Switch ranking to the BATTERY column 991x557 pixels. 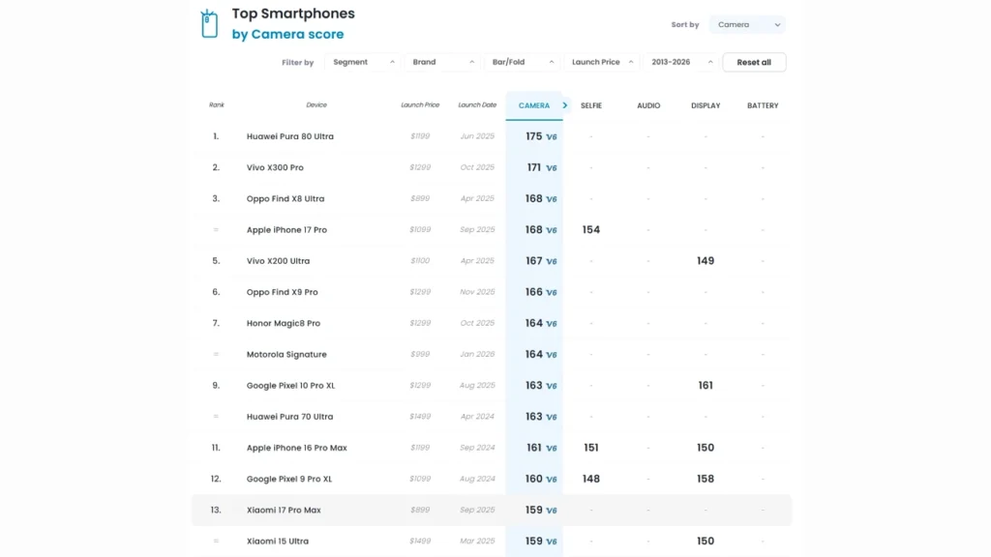coord(762,104)
